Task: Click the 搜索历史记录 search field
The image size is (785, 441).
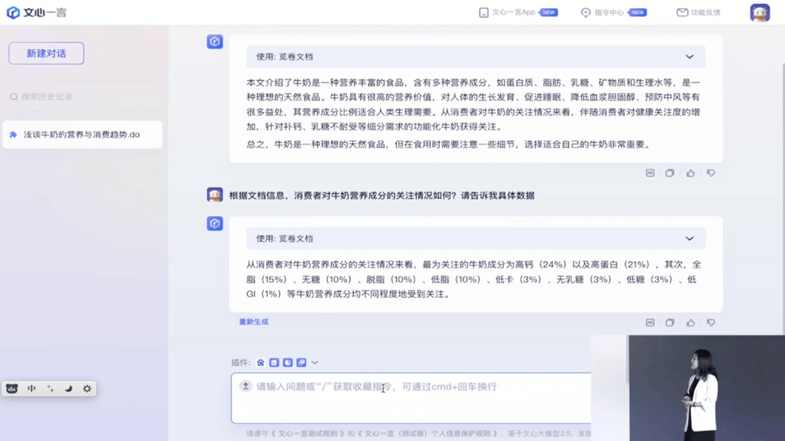Action: click(x=49, y=97)
